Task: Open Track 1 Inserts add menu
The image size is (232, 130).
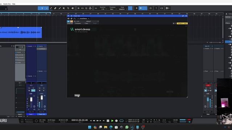Action: pyautogui.click(x=34, y=46)
